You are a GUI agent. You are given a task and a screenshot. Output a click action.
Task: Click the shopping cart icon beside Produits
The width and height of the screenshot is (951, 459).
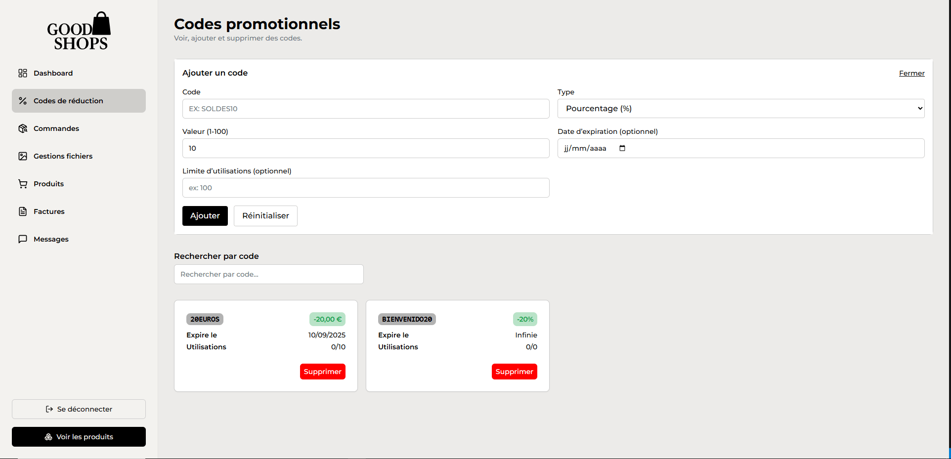pyautogui.click(x=23, y=184)
